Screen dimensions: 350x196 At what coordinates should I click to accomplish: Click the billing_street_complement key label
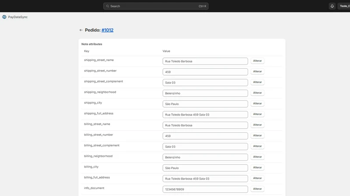tap(102, 145)
